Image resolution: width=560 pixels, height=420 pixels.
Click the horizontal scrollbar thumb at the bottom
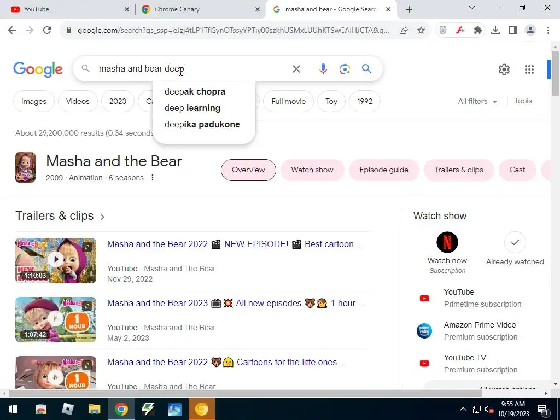(245, 394)
